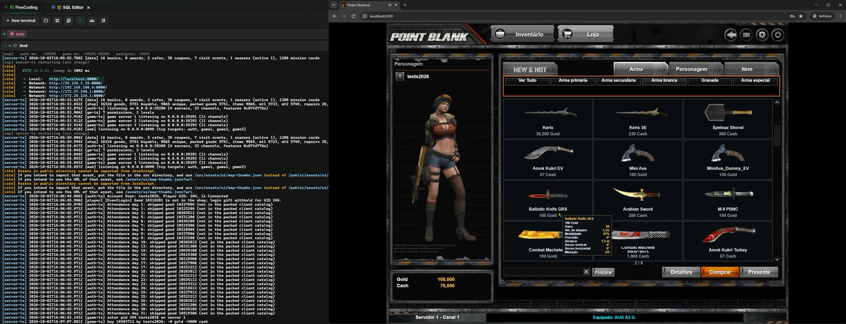This screenshot has width=846, height=324.
Task: Click the back arrow icon in Point Blank
Action: click(730, 35)
